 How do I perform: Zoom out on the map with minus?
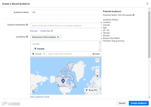click(97, 72)
